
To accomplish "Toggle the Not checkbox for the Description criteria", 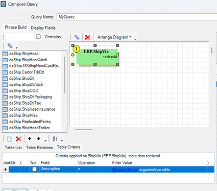I will pos(34,169).
